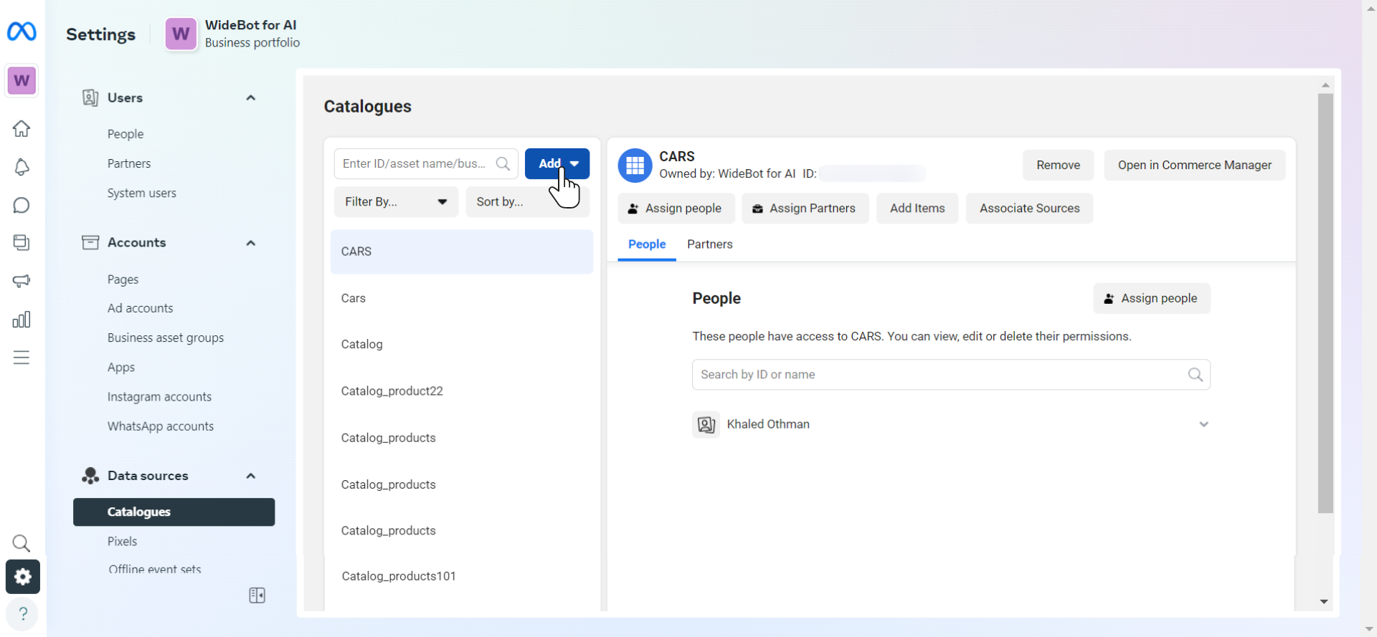Click the Remove button
Image resolution: width=1377 pixels, height=637 pixels.
(1058, 166)
